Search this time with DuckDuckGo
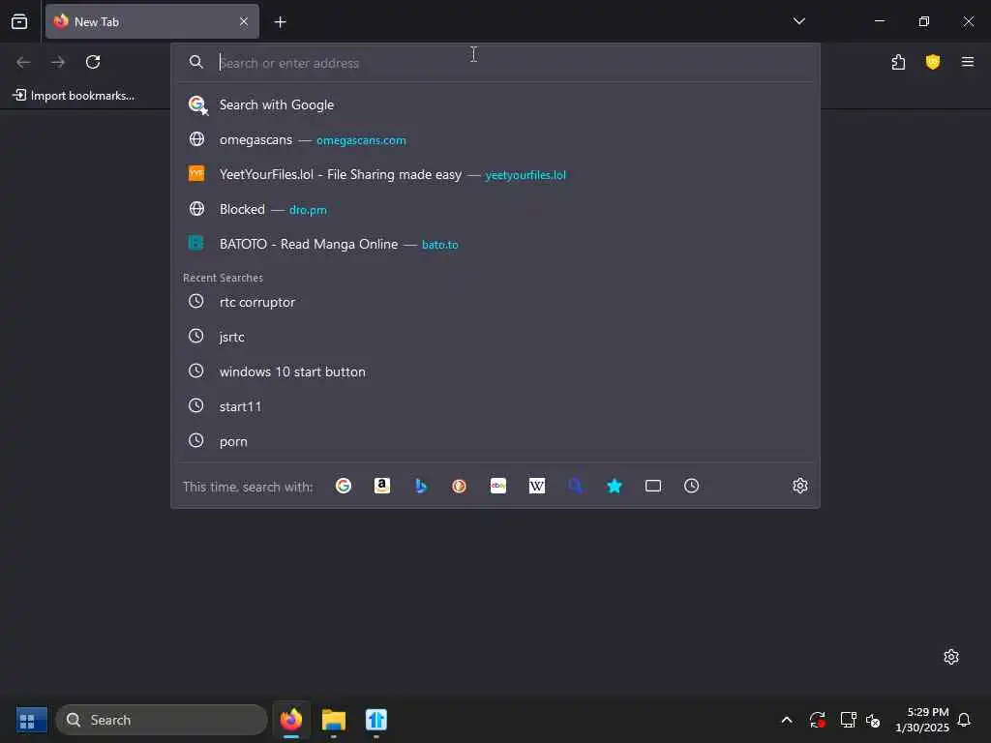 pos(460,486)
